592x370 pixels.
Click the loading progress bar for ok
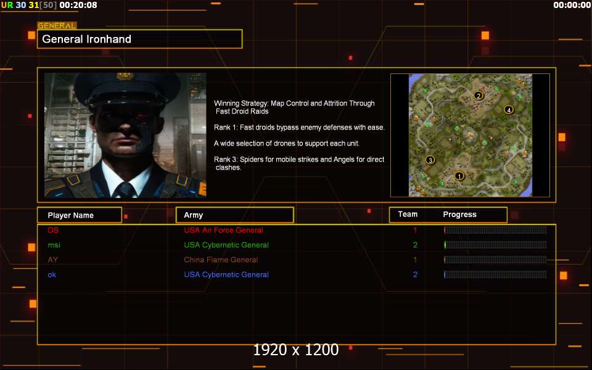coord(495,274)
